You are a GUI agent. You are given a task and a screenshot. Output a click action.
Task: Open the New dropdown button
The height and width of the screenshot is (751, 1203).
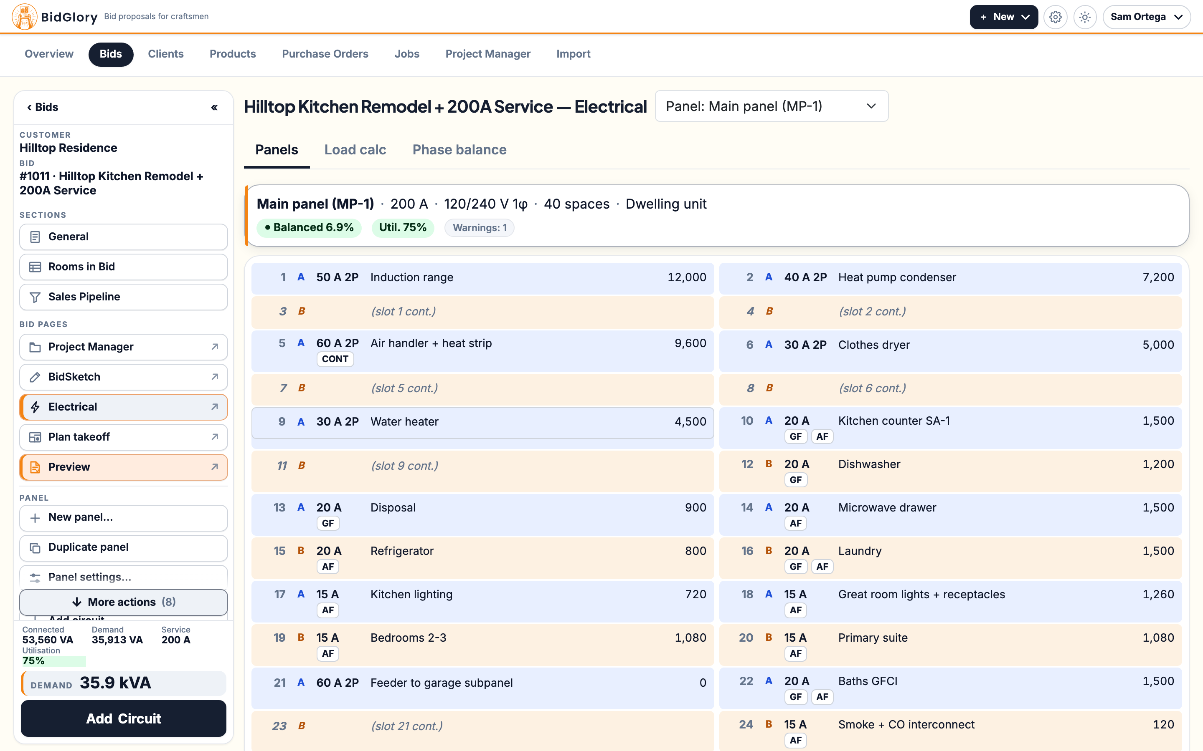point(1004,17)
